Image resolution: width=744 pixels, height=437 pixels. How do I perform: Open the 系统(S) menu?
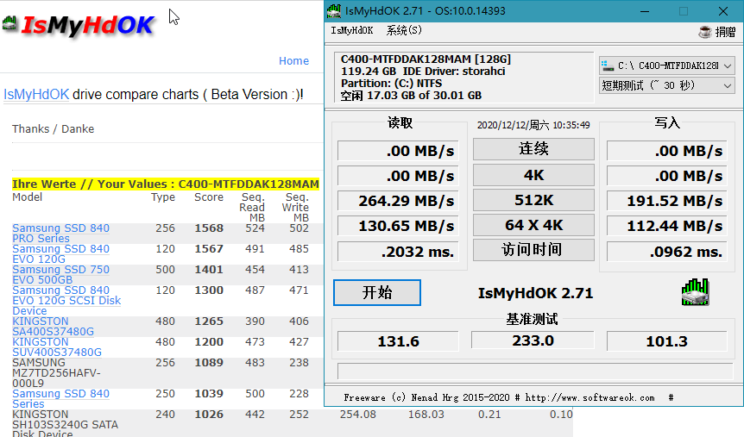coord(404,31)
